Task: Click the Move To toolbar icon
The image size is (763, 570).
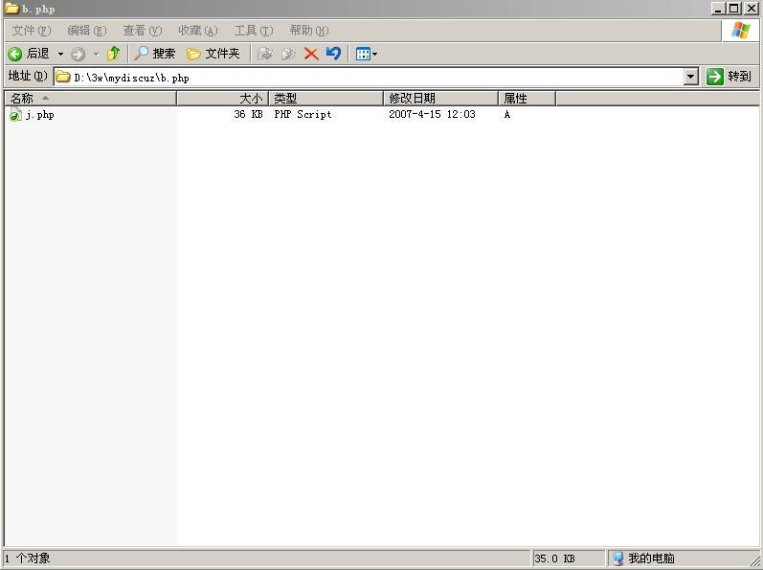Action: tap(265, 54)
